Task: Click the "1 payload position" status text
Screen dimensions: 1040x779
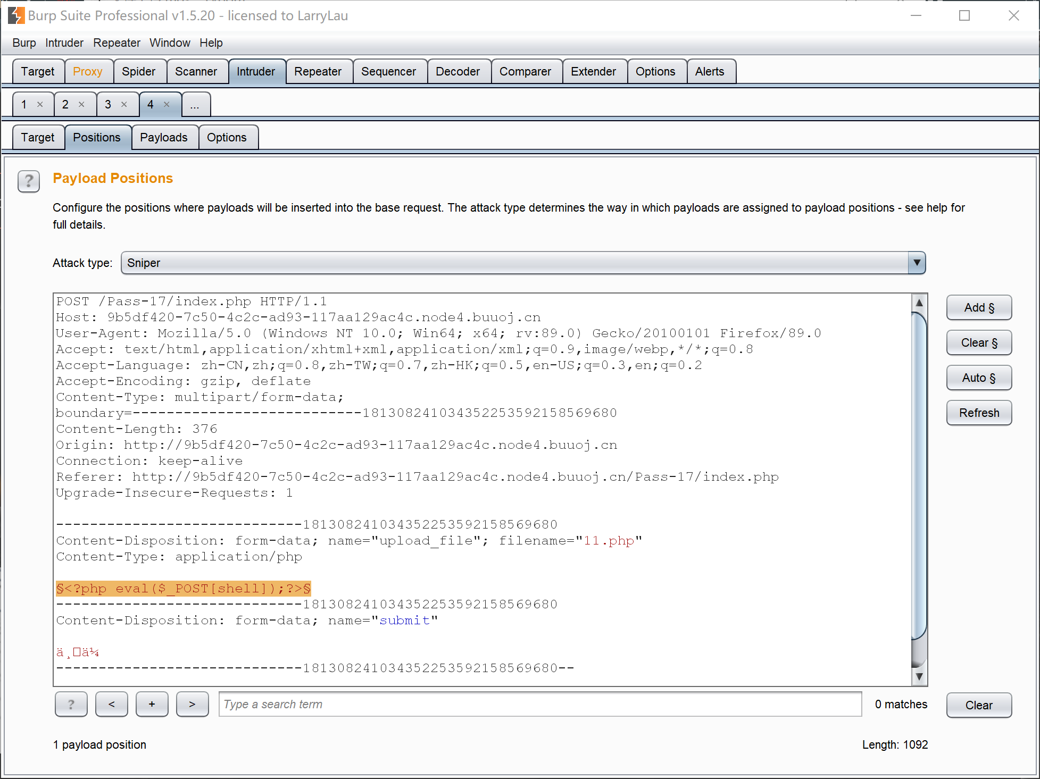Action: coord(99,744)
